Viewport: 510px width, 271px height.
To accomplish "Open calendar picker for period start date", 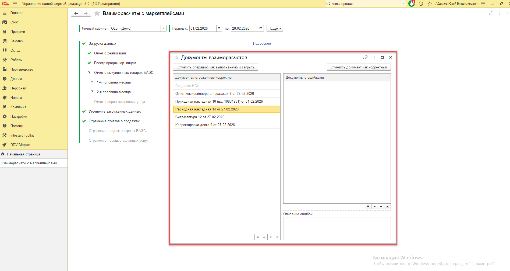I will (x=219, y=28).
